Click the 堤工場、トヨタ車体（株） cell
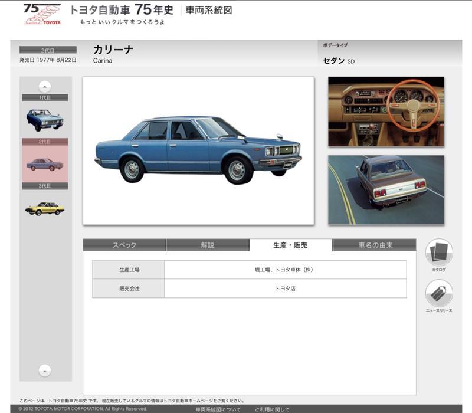The width and height of the screenshot is (472, 413). tap(286, 270)
